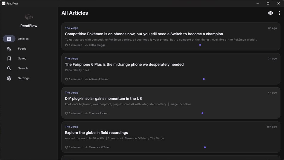Click the clock icon on the solar card
Screen dimensions: 284x160
pyautogui.click(x=66, y=113)
